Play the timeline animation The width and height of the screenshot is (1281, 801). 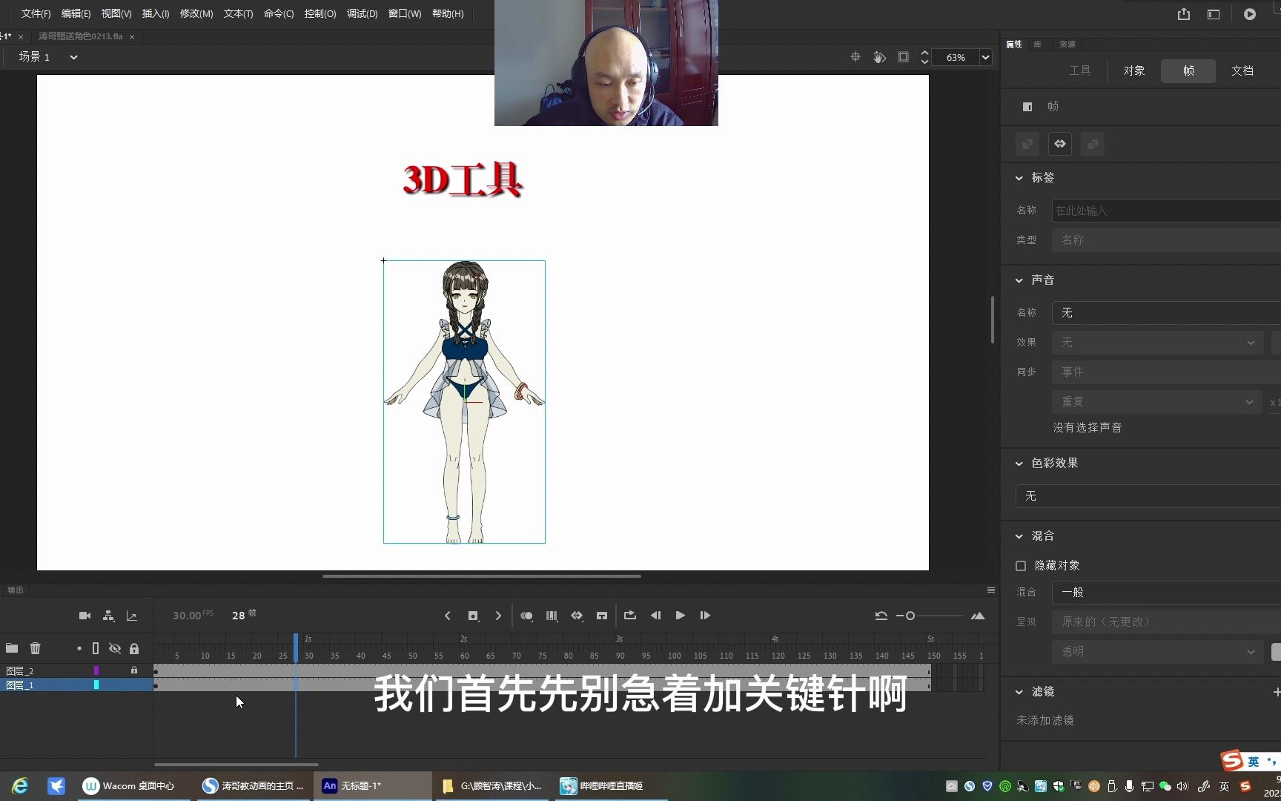(681, 616)
